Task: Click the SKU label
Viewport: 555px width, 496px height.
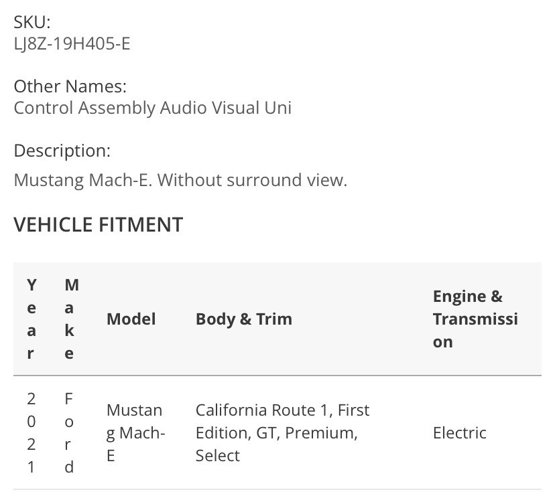Action: (32, 21)
